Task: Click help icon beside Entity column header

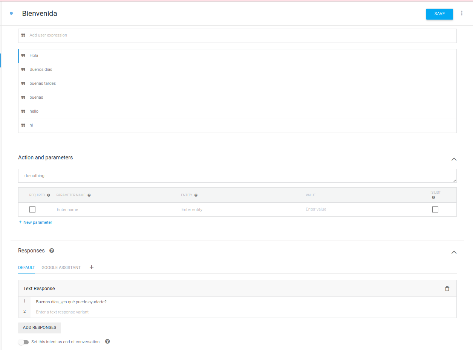Action: [196, 195]
